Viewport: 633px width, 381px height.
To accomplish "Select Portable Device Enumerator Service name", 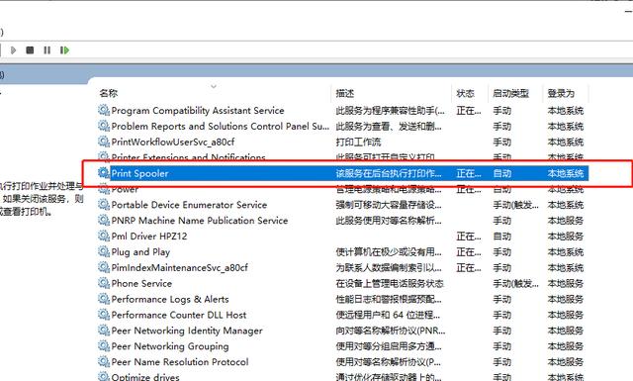I will pos(189,205).
